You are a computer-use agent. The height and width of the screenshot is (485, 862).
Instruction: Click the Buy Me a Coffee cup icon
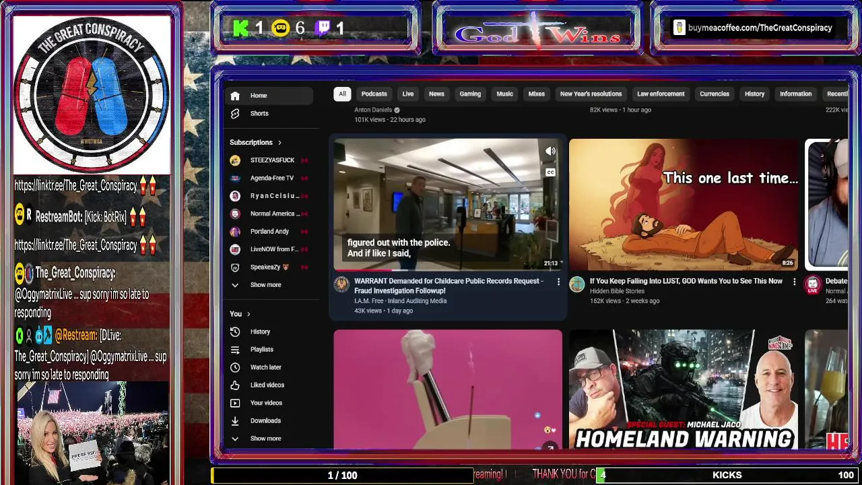(679, 28)
